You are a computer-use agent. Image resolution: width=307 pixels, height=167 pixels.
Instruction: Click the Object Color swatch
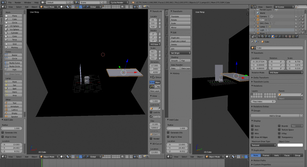click(x=290, y=145)
